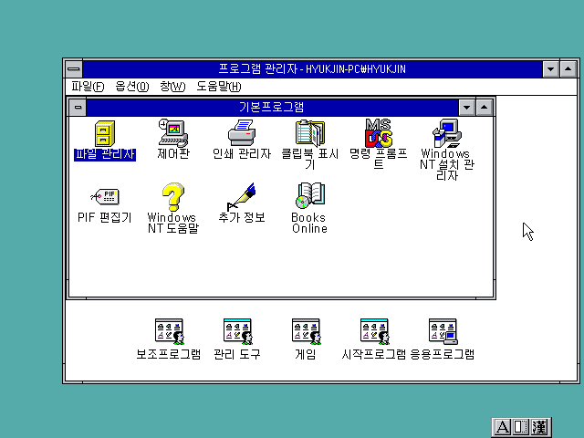Select the 시작프로그램 group icon
584x438 pixels.
click(x=375, y=331)
